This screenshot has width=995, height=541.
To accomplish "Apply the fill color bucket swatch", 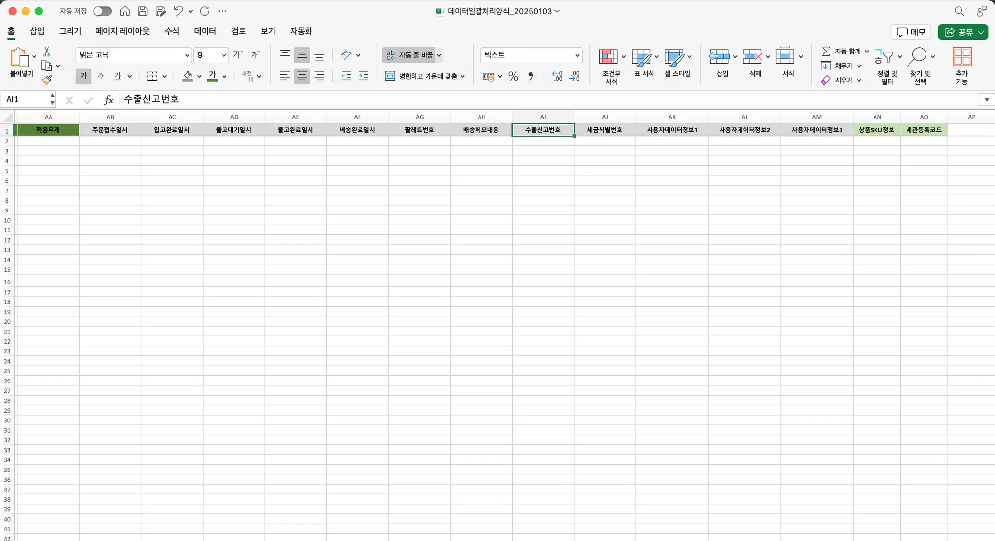I will pyautogui.click(x=188, y=76).
